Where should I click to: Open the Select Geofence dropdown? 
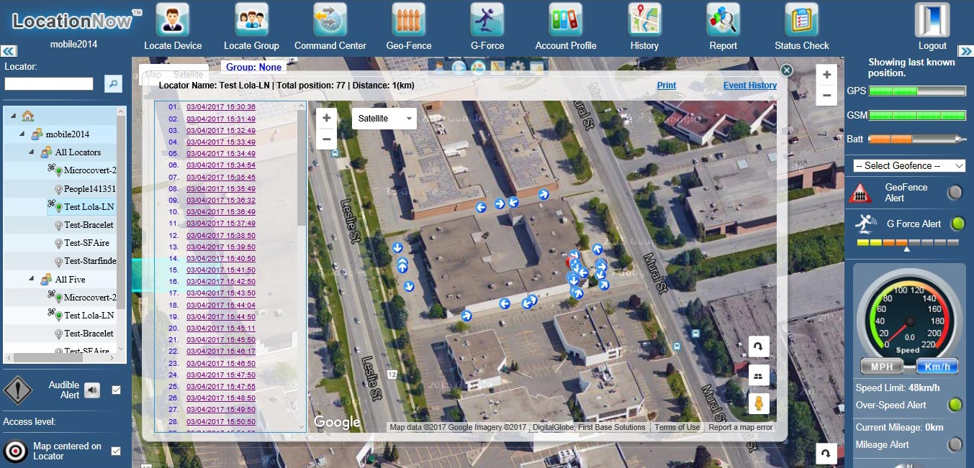click(x=908, y=166)
